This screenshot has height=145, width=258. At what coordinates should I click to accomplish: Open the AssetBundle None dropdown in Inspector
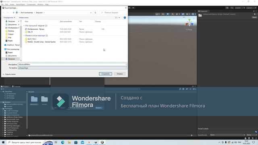[227, 135]
